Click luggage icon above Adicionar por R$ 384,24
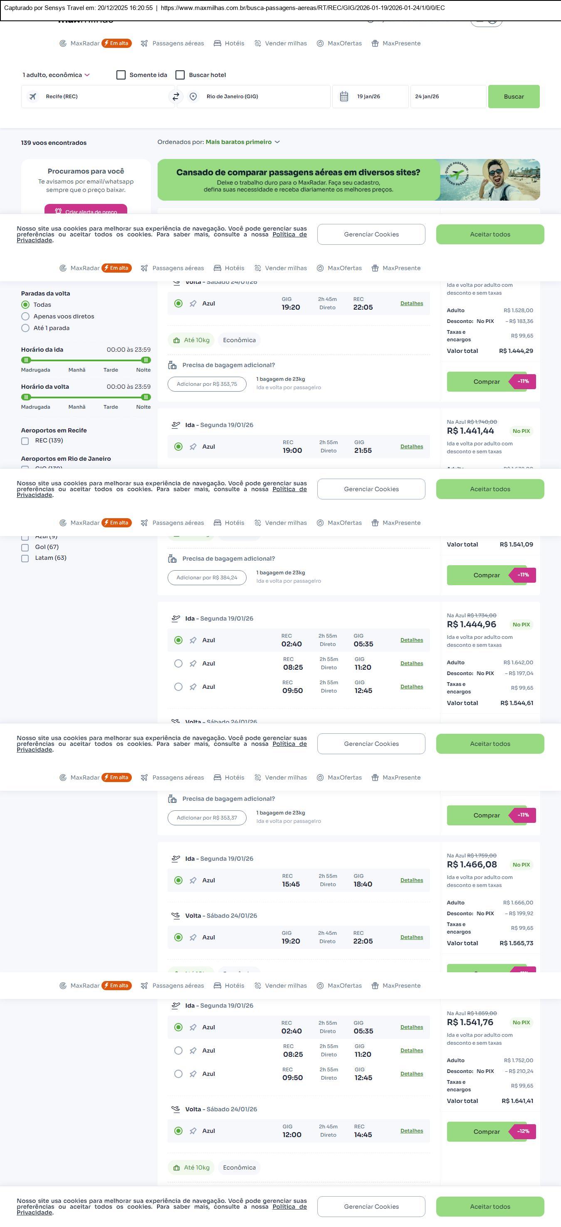This screenshot has width=561, height=1227. pyautogui.click(x=172, y=559)
